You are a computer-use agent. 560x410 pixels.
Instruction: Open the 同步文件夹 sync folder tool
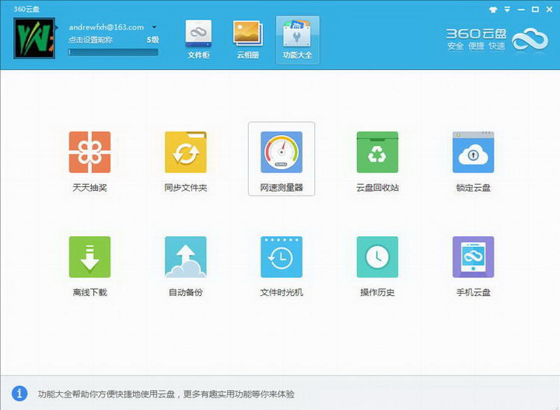[185, 152]
